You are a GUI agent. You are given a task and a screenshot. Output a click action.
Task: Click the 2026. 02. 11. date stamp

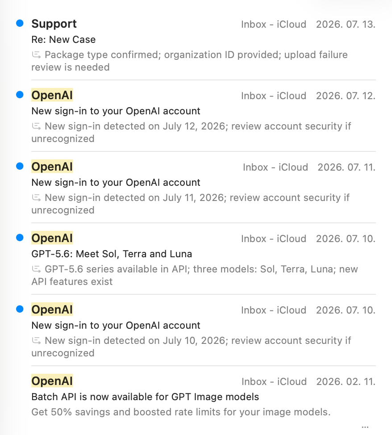click(346, 382)
